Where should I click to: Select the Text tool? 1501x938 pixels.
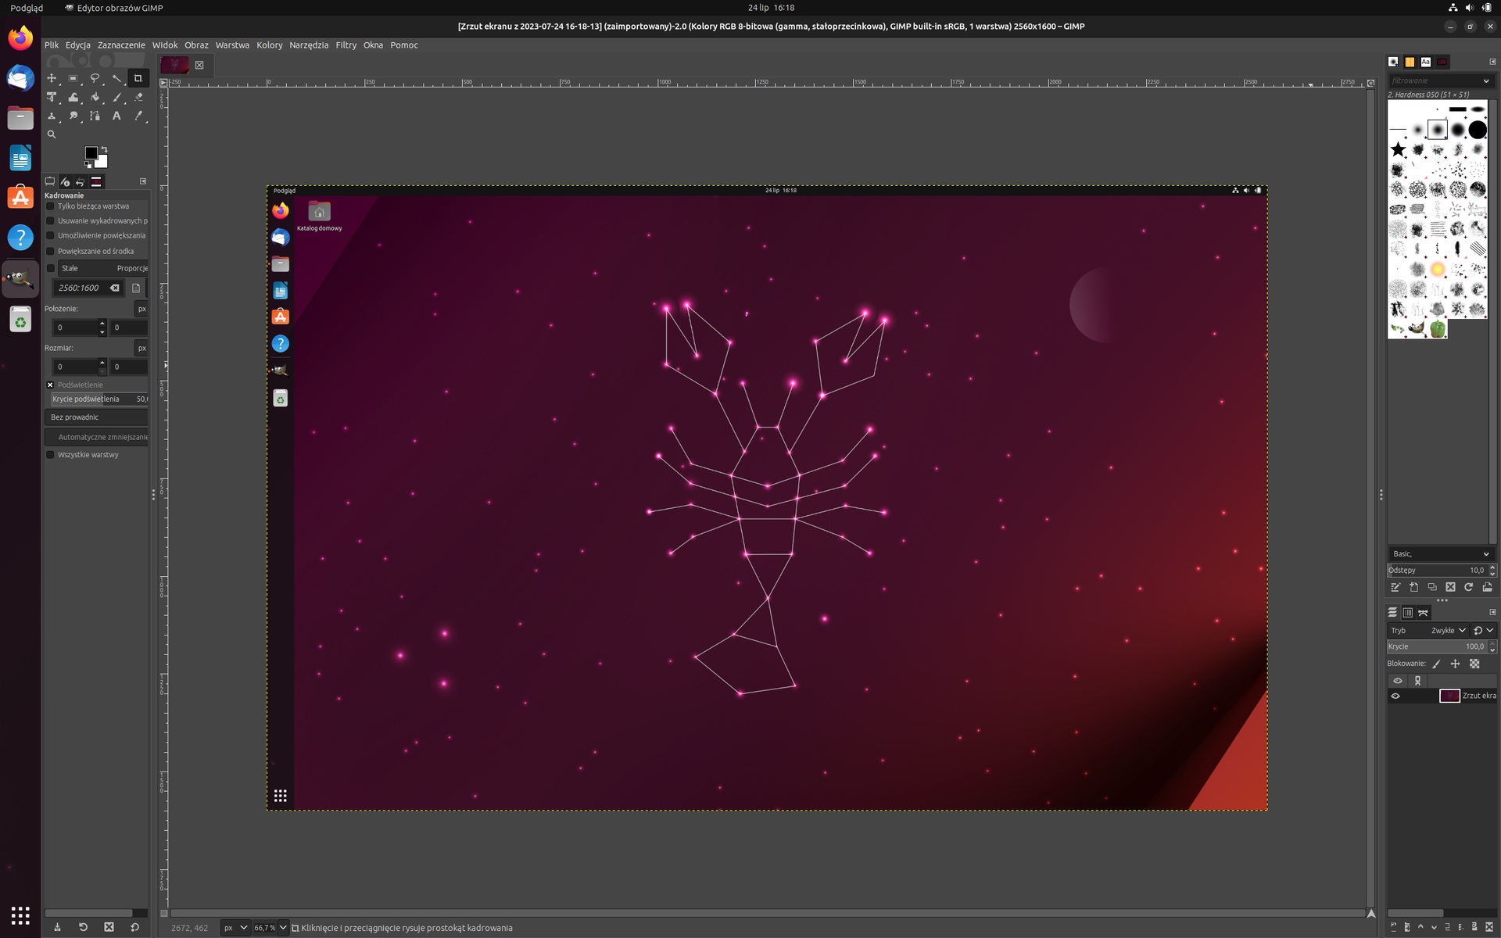coord(116,116)
